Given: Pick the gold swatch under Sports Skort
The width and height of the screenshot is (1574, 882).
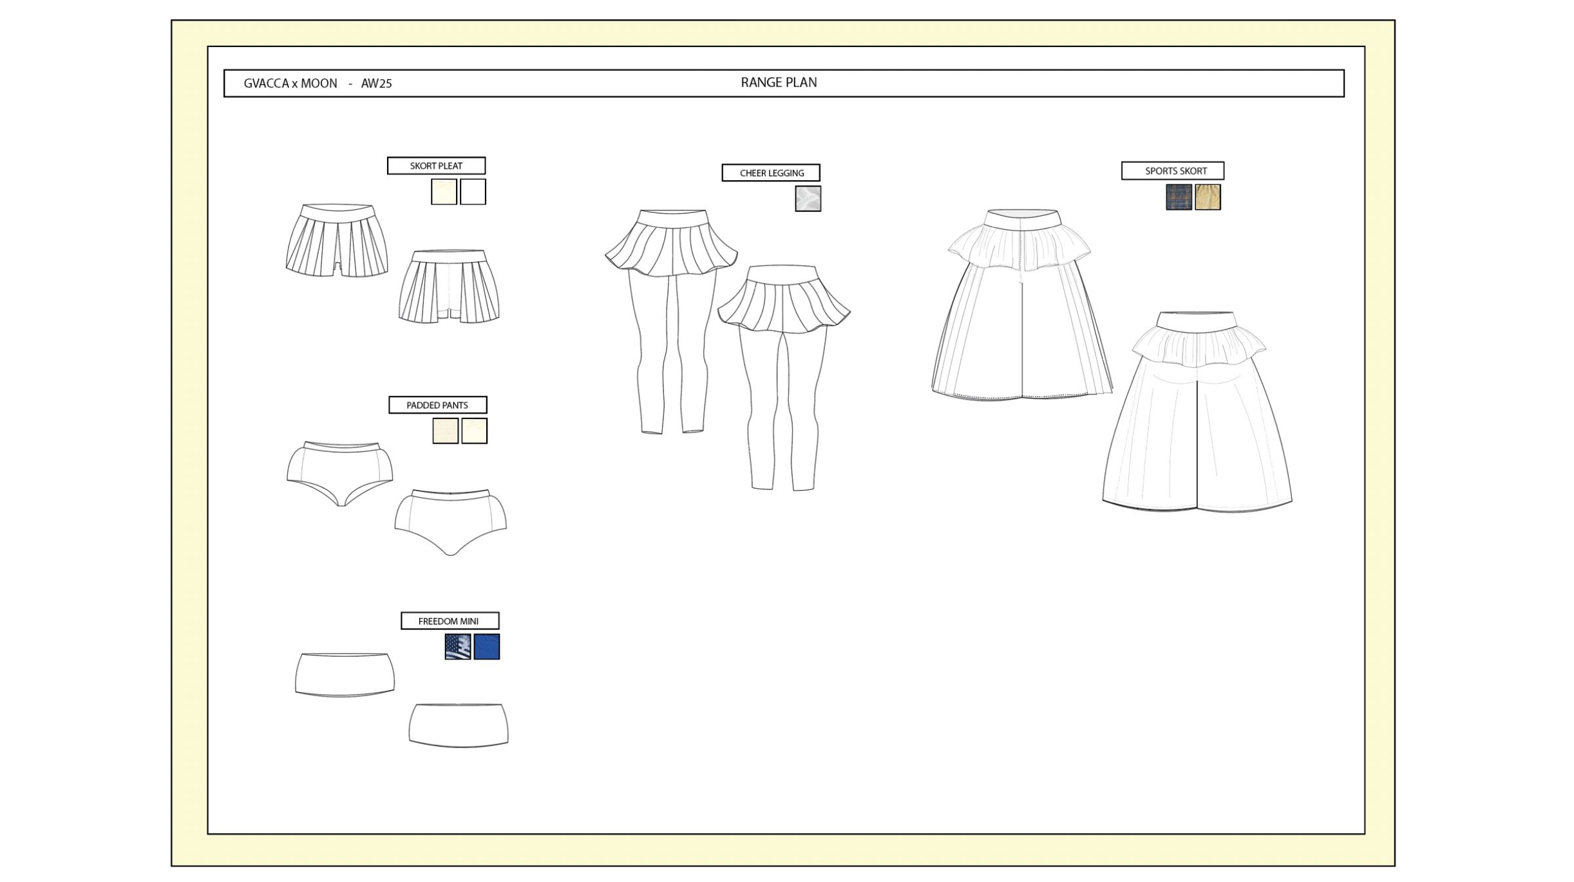Looking at the screenshot, I should 1208,197.
